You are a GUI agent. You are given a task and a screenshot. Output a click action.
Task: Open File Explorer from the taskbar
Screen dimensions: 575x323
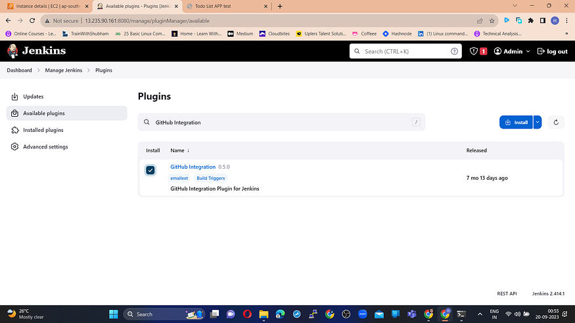coord(264,314)
